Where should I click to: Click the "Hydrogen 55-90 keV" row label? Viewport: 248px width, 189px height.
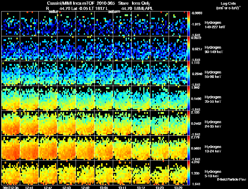click(213, 74)
